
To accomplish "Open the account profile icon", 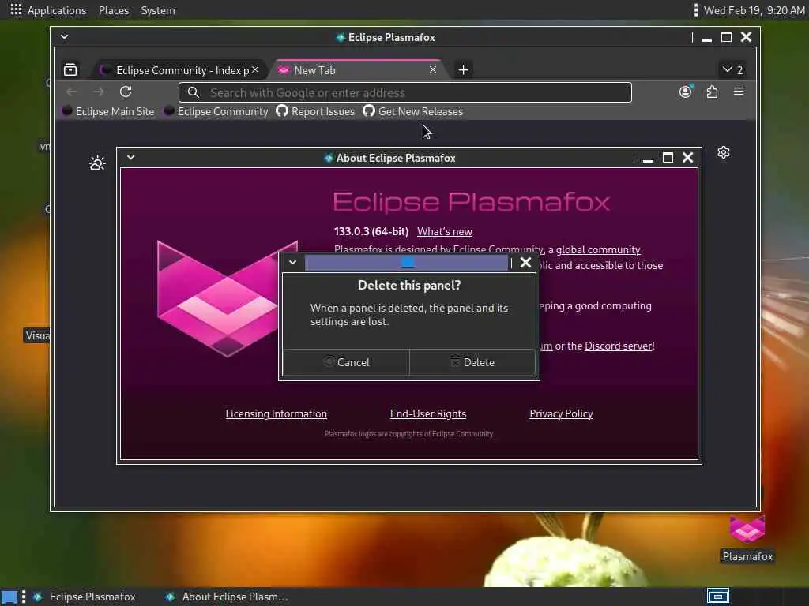I will tap(685, 92).
